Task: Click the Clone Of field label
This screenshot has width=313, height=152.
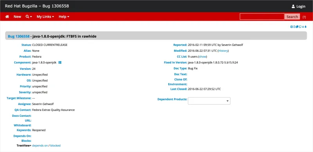Action: click(x=181, y=80)
